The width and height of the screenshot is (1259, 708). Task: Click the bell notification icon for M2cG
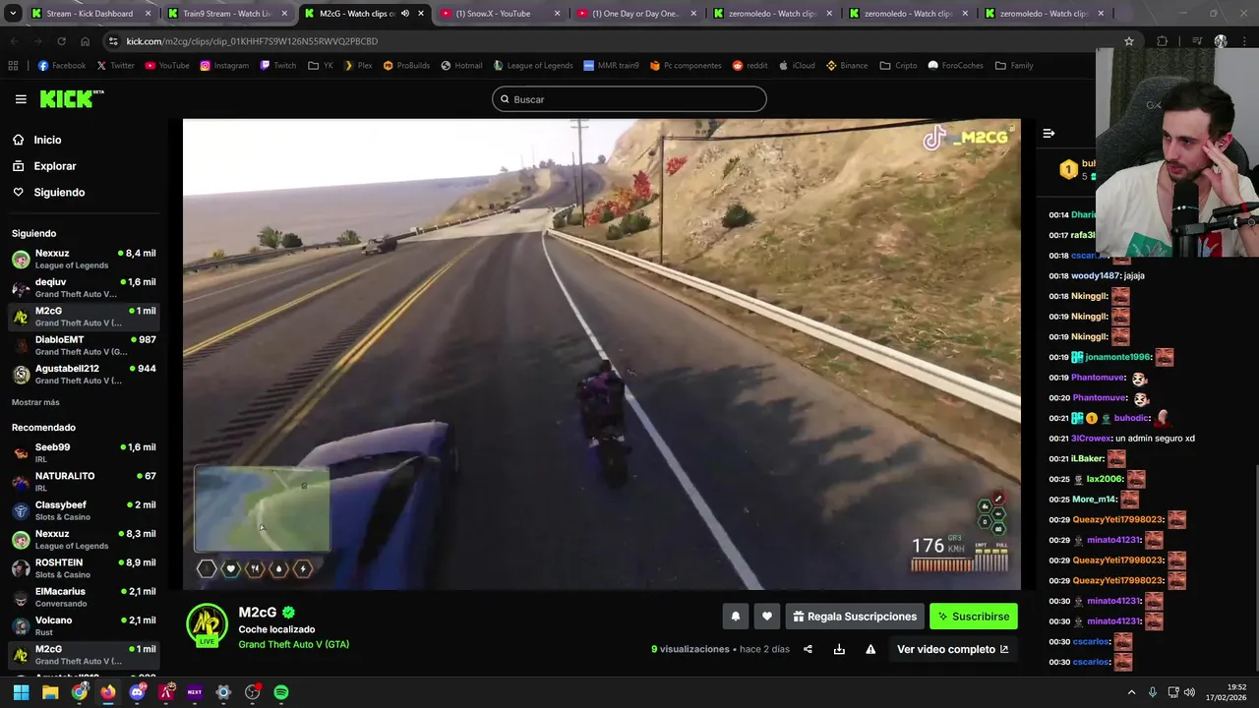pyautogui.click(x=735, y=617)
